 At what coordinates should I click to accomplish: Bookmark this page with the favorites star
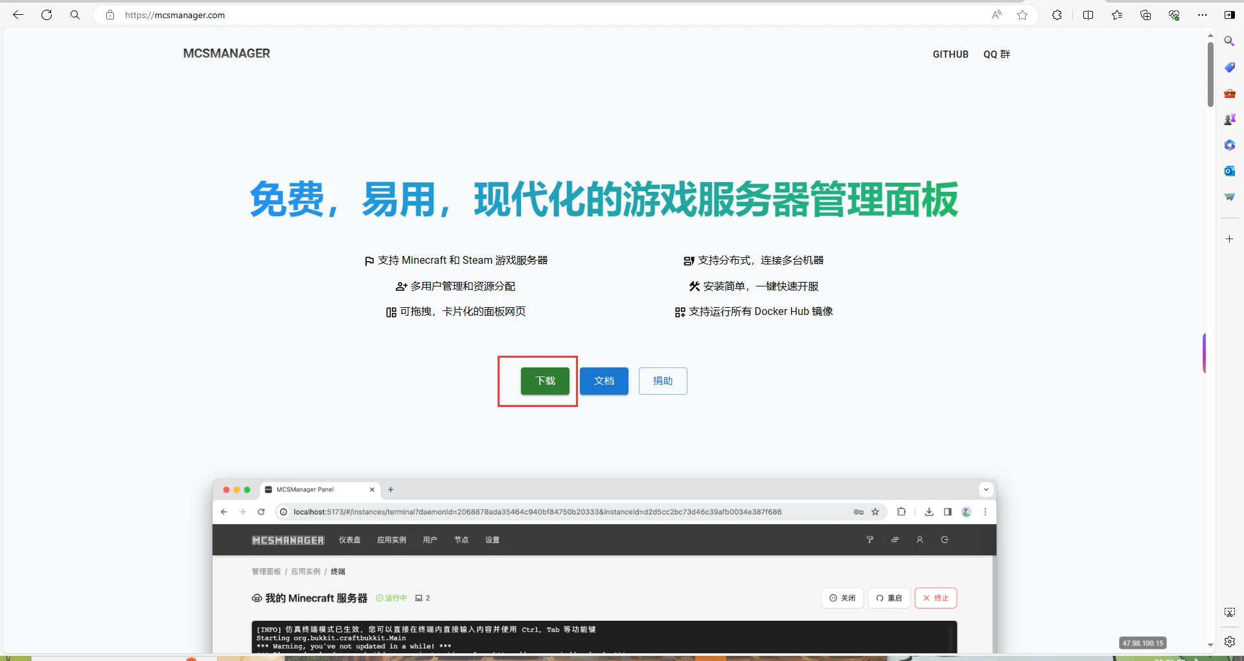pos(1024,15)
